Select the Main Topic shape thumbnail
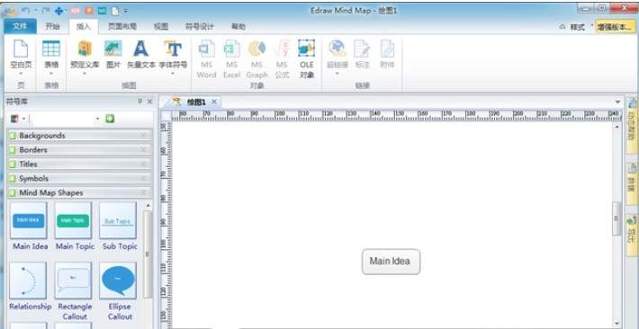Viewport: 639px width, 329px height. pyautogui.click(x=74, y=220)
